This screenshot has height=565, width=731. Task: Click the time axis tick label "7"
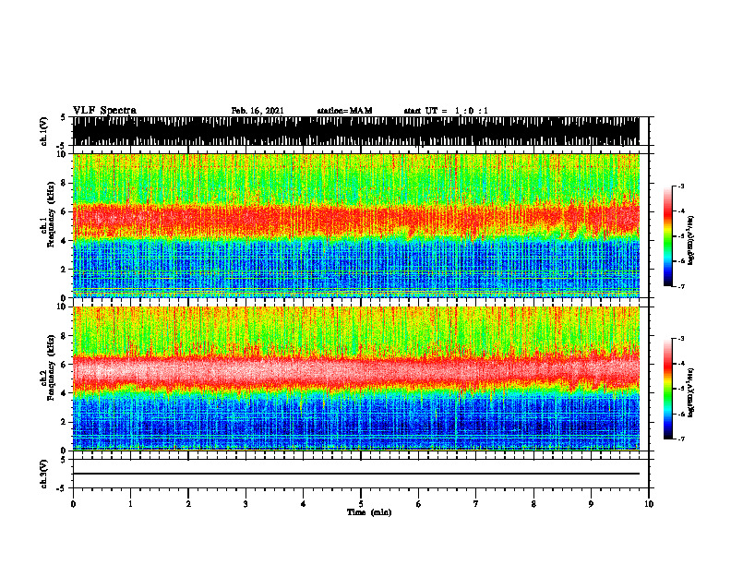[476, 504]
